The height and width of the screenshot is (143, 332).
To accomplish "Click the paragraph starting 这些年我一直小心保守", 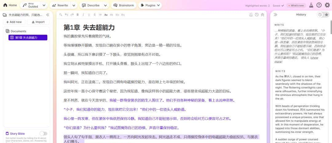I will coord(148,91).
